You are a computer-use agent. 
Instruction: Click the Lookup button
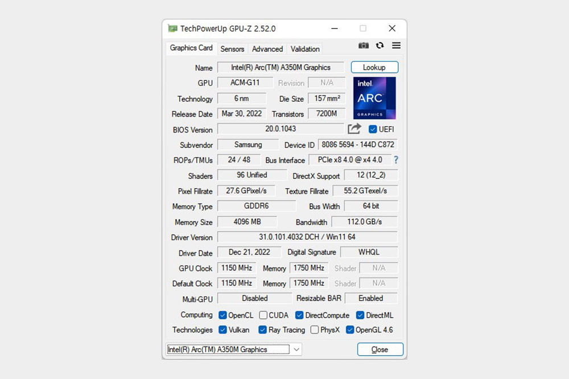tap(374, 68)
